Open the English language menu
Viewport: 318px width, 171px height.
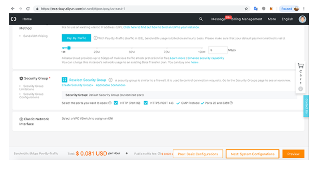point(287,19)
